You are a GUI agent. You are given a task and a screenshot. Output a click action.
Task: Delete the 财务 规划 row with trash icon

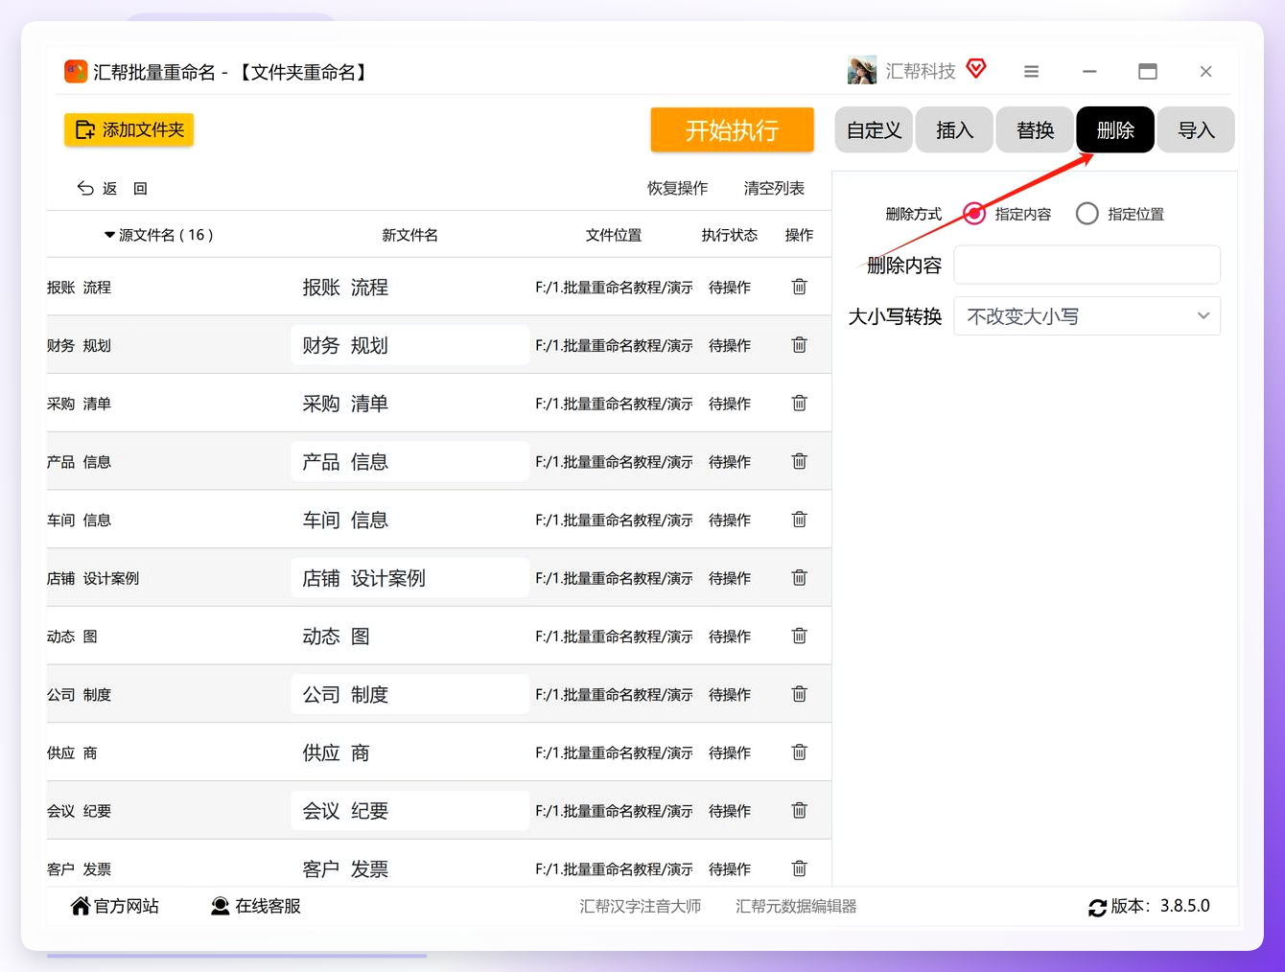pyautogui.click(x=799, y=345)
